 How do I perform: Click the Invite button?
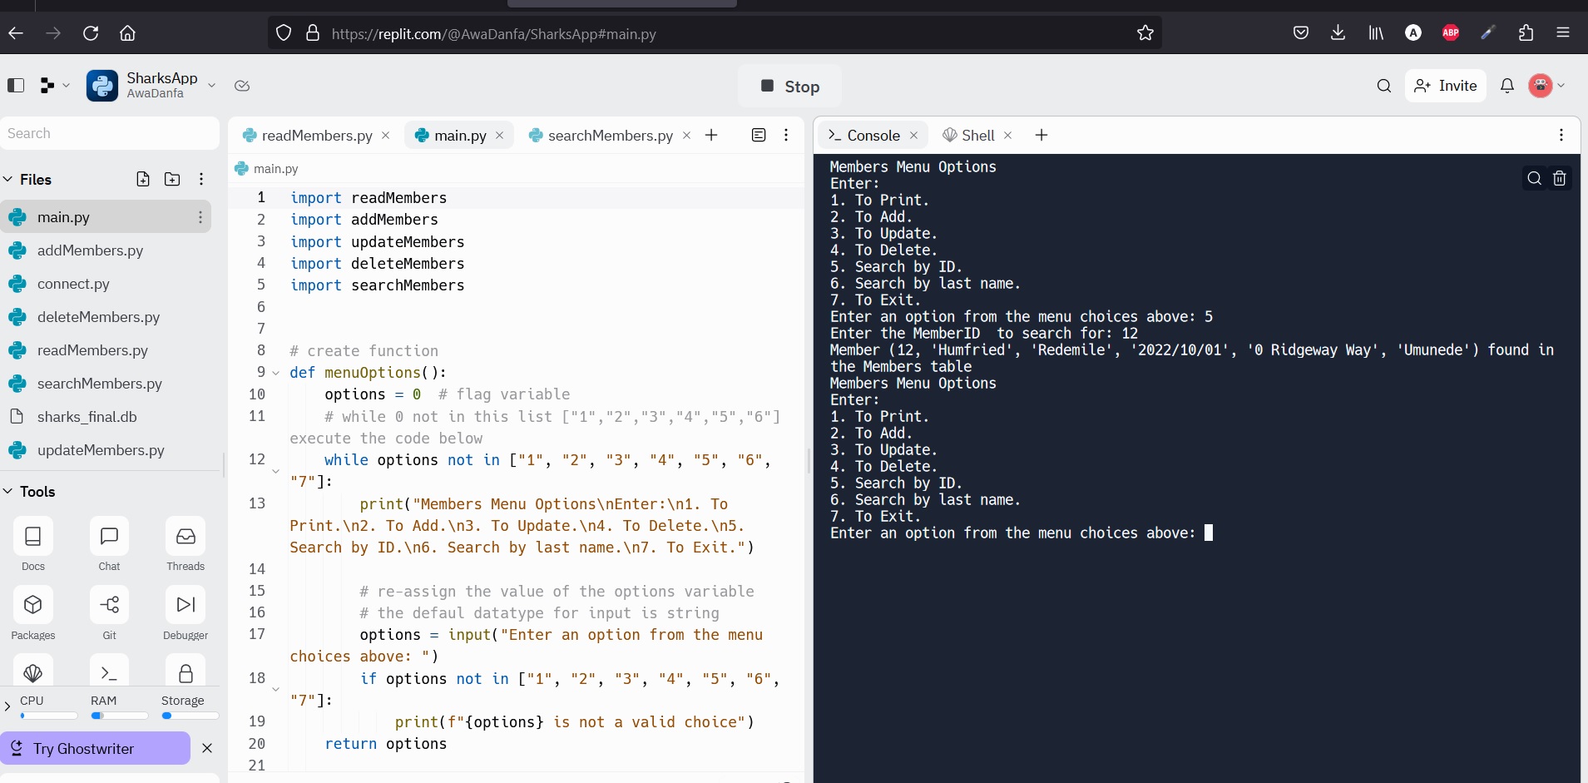1446,86
